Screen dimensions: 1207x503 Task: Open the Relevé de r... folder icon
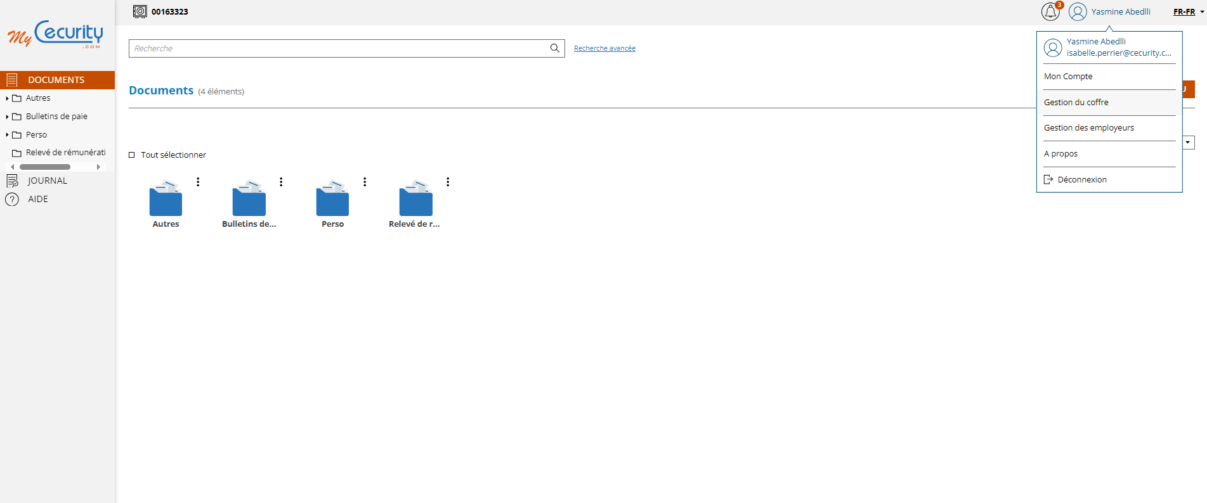[x=415, y=199]
